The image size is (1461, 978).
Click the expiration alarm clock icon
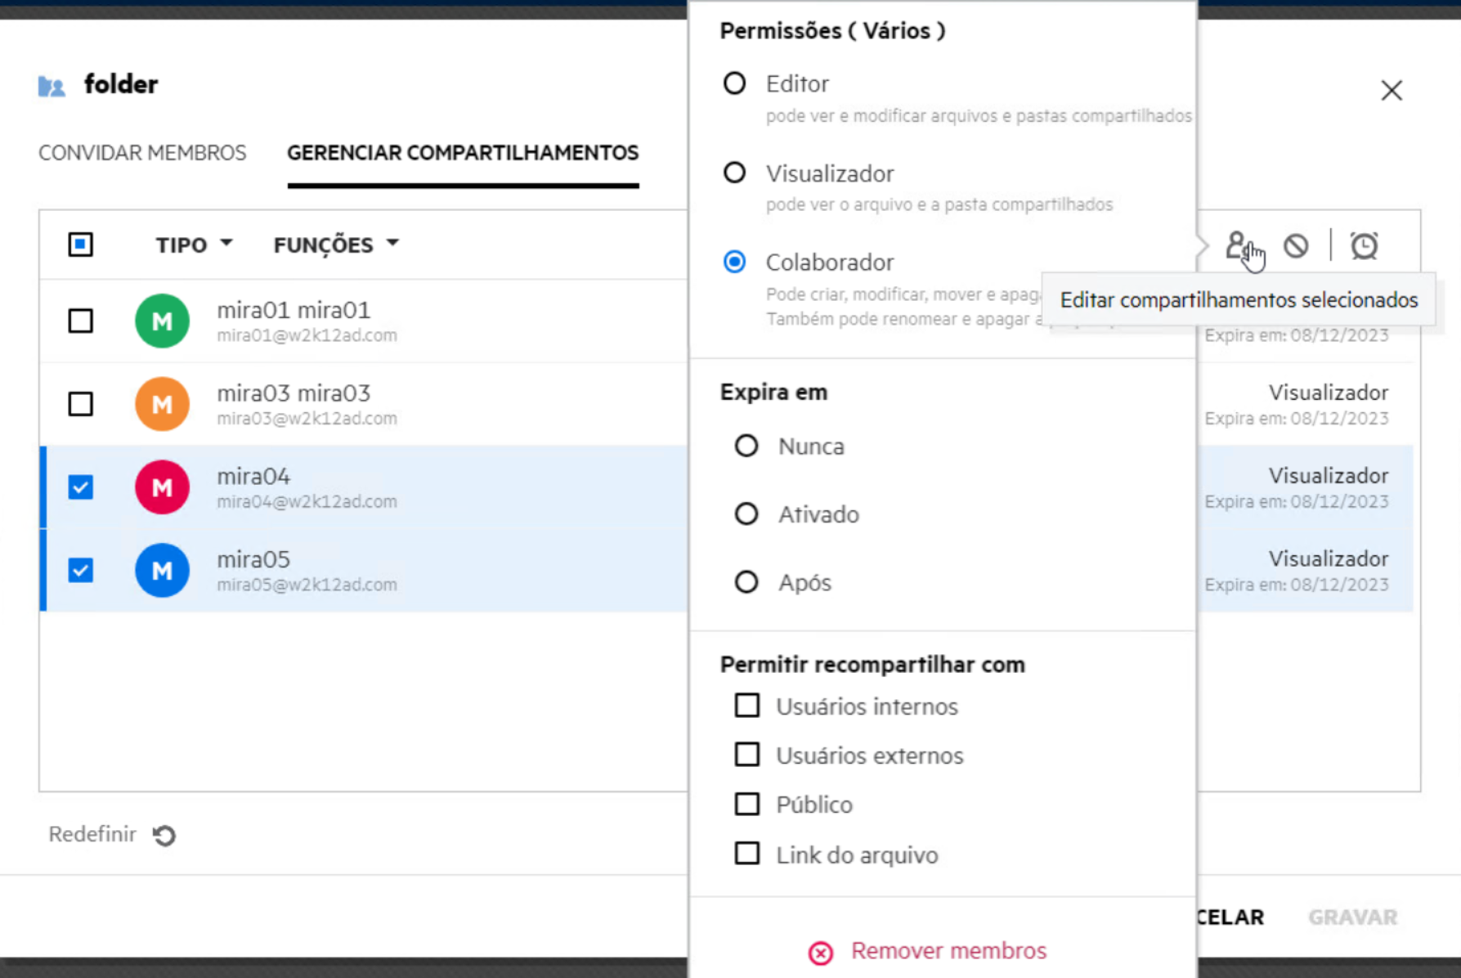tap(1364, 245)
